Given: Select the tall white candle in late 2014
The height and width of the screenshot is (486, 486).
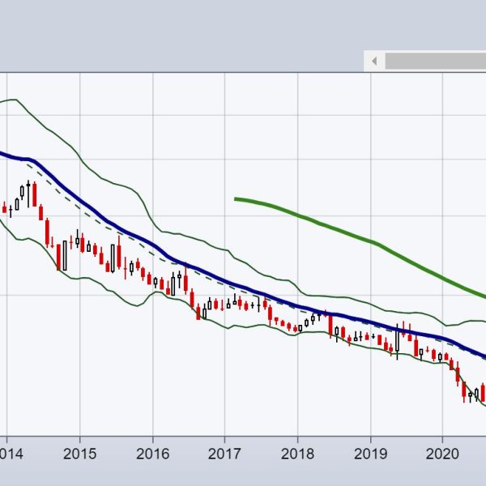Looking at the screenshot, I should (x=62, y=256).
